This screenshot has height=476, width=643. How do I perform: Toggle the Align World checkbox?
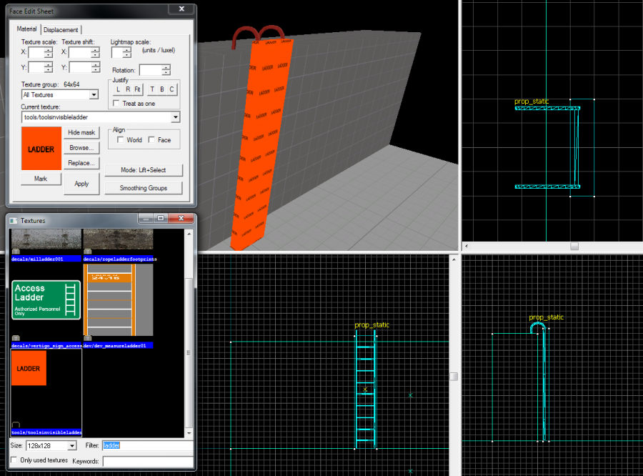click(120, 140)
